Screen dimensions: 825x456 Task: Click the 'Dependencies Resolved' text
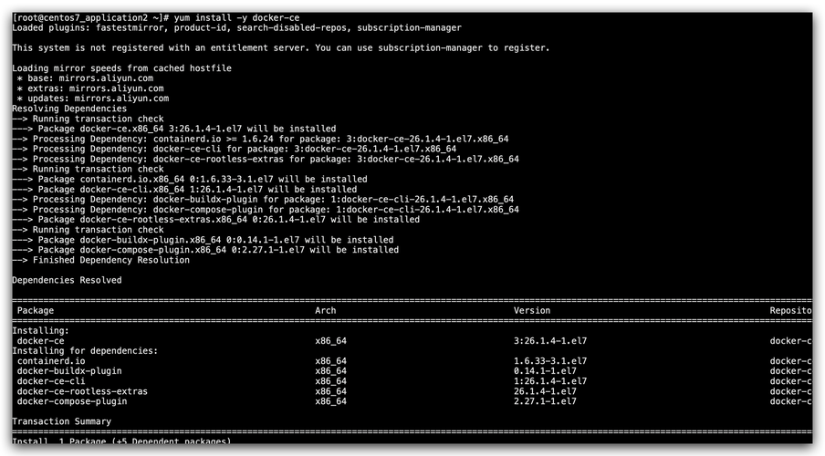(x=67, y=280)
